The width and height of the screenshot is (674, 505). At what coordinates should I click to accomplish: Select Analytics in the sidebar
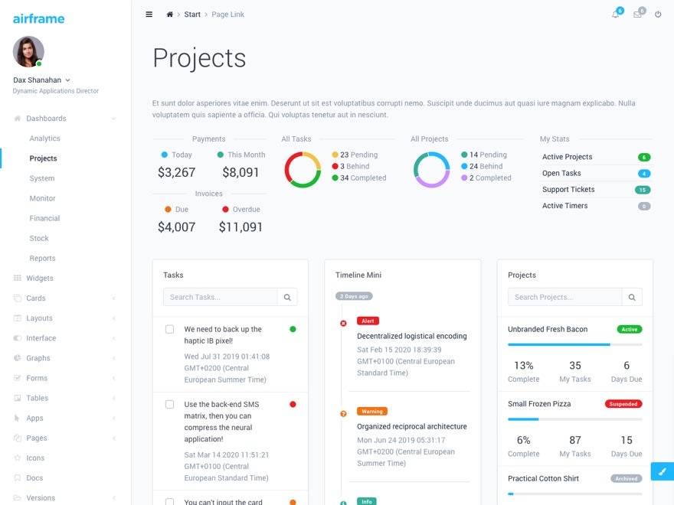(x=44, y=138)
